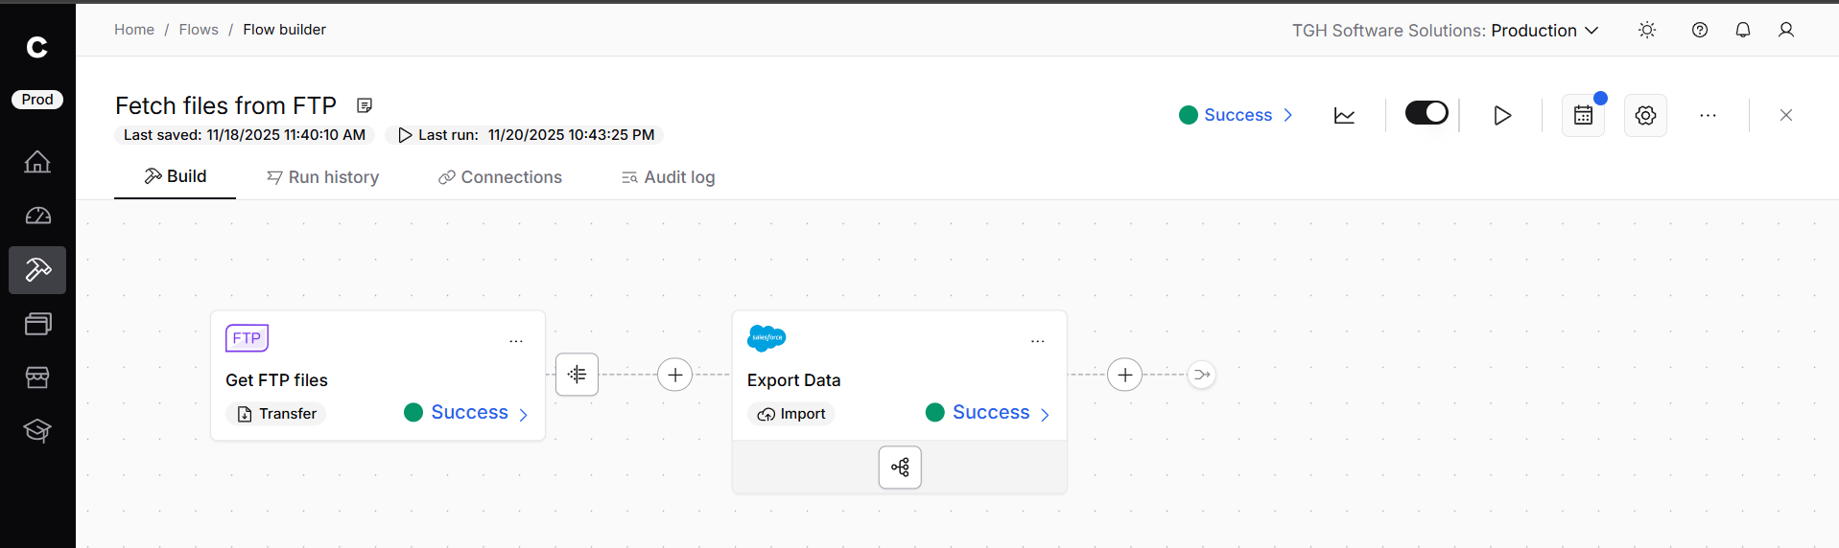Image resolution: width=1839 pixels, height=548 pixels.
Task: Switch to the Audit log tab
Action: (x=669, y=177)
